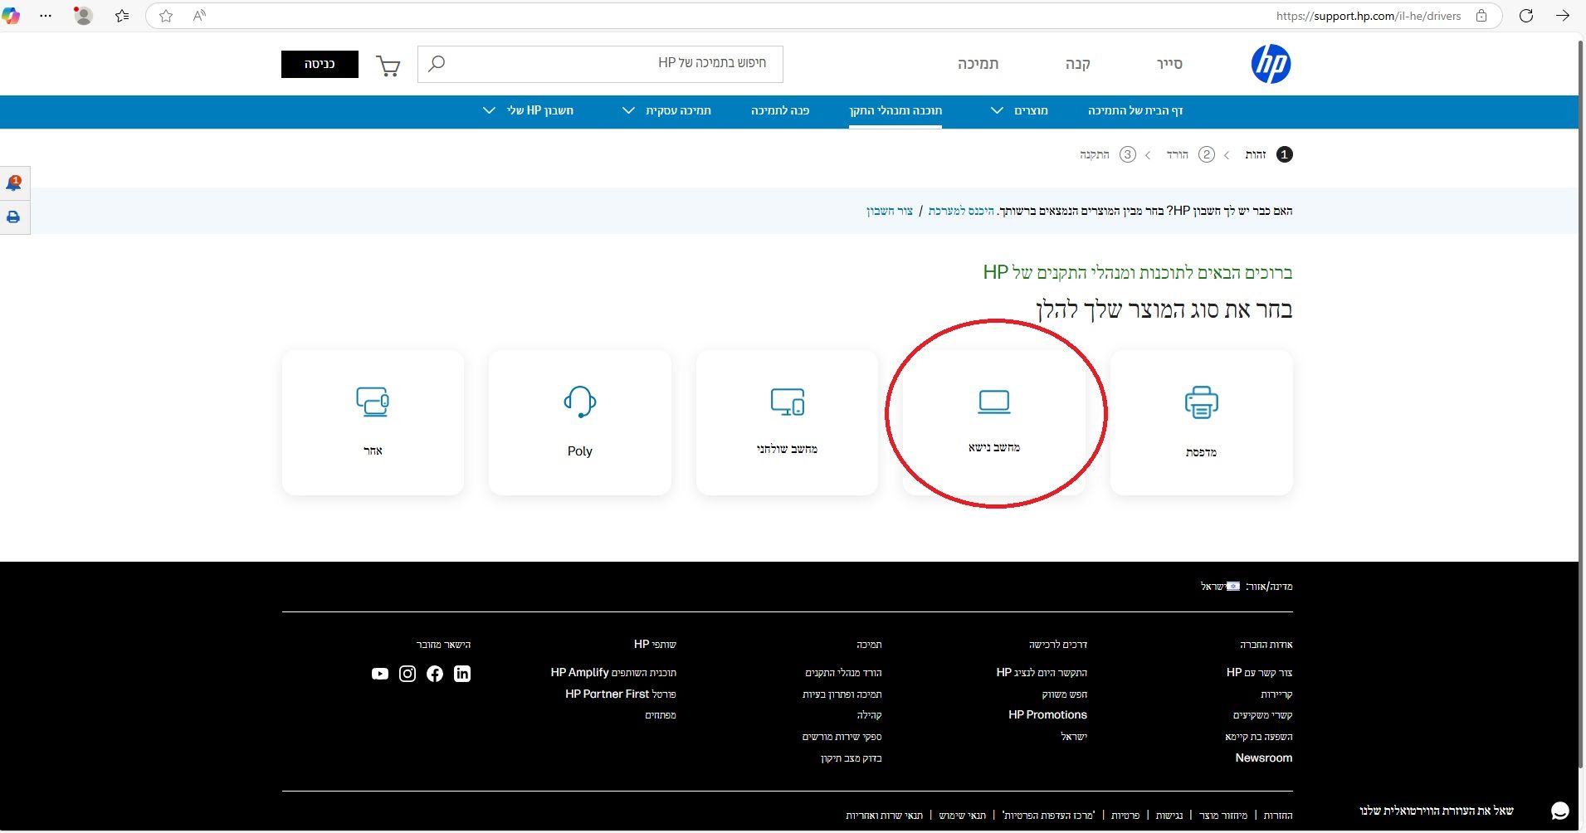Open the browser profile avatar
1586x833 pixels.
click(x=83, y=16)
